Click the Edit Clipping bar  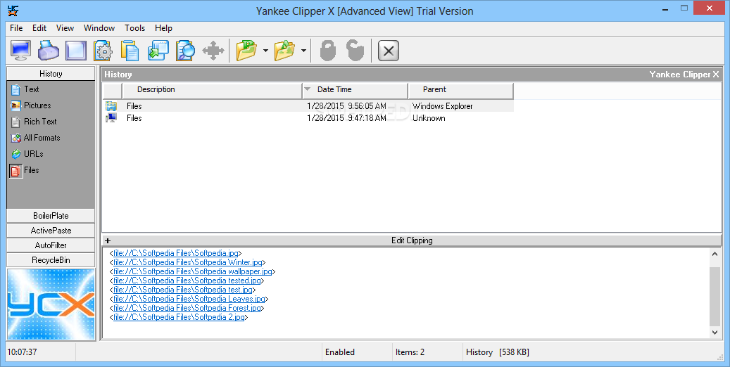click(x=412, y=240)
